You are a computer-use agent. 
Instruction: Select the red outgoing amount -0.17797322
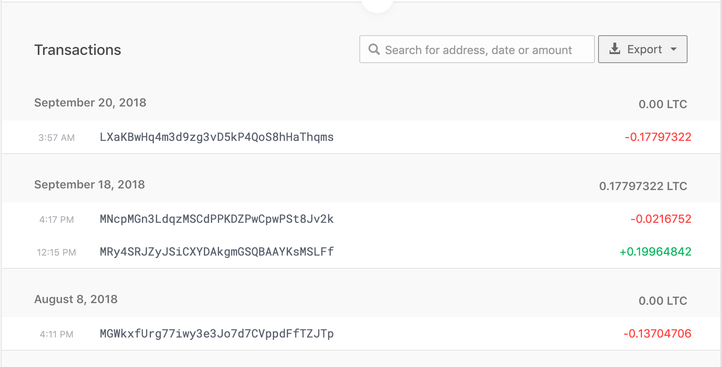point(658,137)
